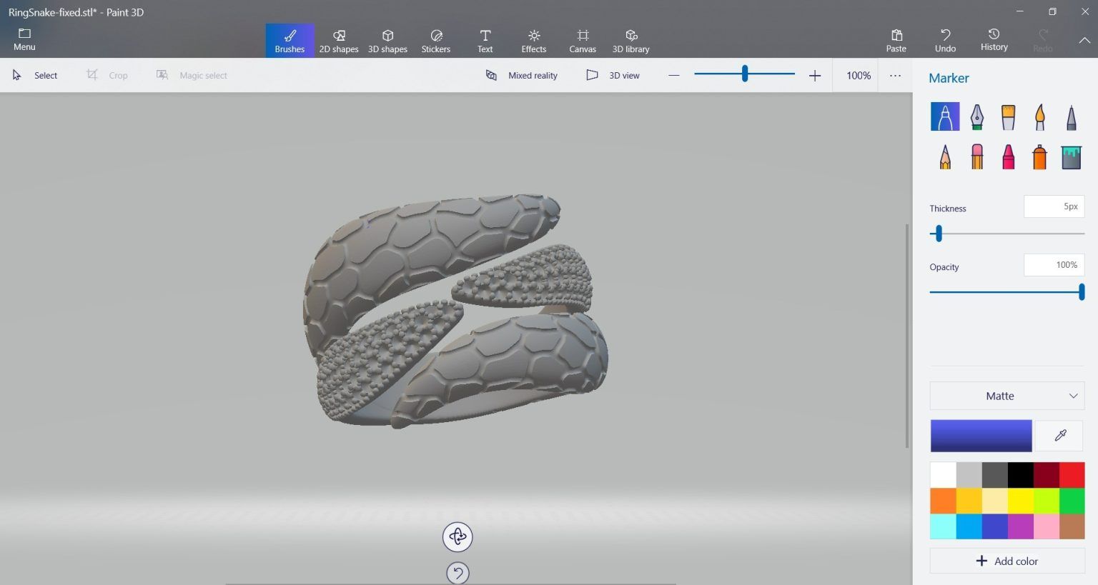Switch to the Brushes tab
This screenshot has width=1098, height=585.
[290, 40]
